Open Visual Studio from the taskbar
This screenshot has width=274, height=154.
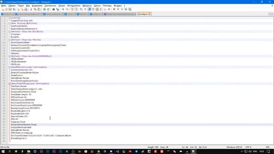tap(117, 151)
